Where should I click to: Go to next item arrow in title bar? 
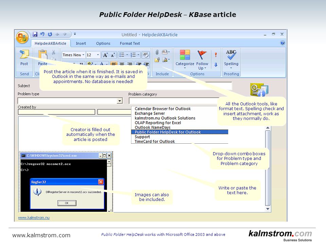click(65, 34)
